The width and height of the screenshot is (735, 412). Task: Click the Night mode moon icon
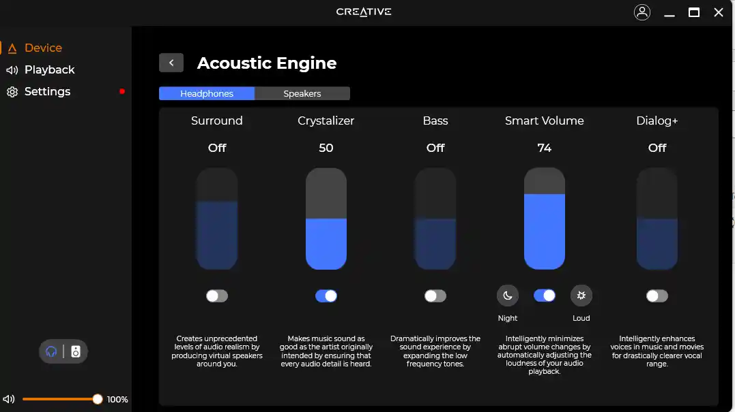[x=508, y=296]
